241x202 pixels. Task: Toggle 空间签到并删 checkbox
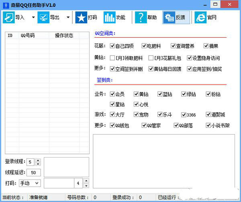pyautogui.click(x=112, y=69)
